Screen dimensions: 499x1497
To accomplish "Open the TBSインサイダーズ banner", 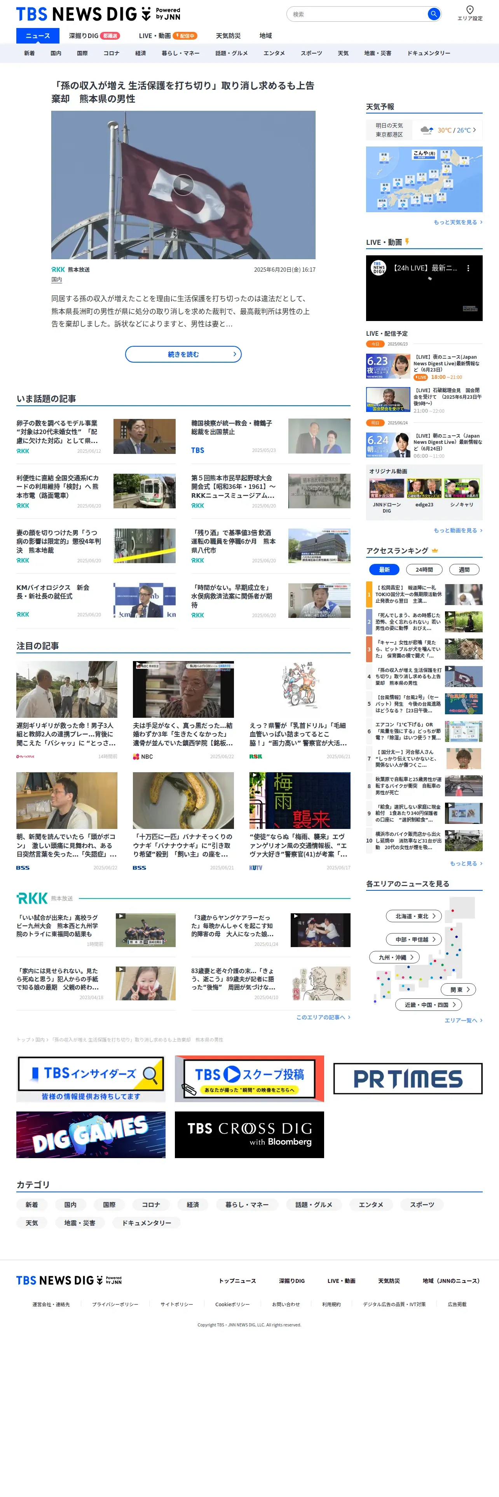I will [91, 1078].
